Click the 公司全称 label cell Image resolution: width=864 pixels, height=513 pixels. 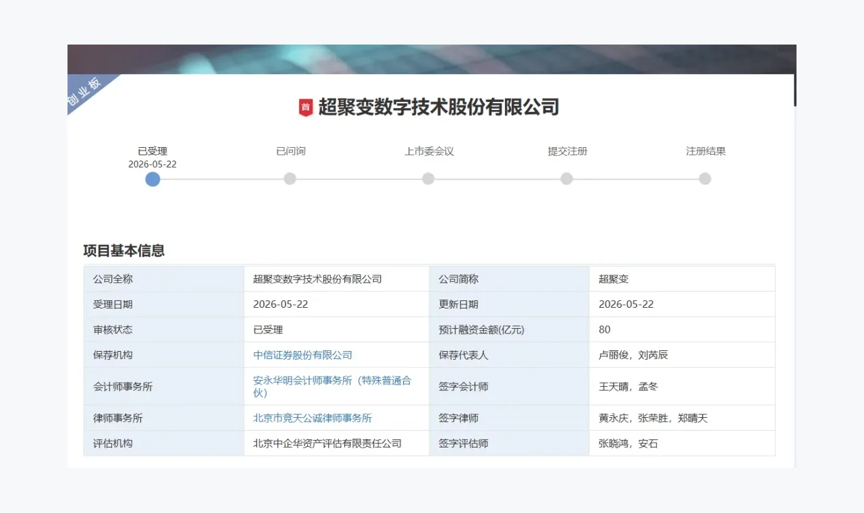pos(164,279)
